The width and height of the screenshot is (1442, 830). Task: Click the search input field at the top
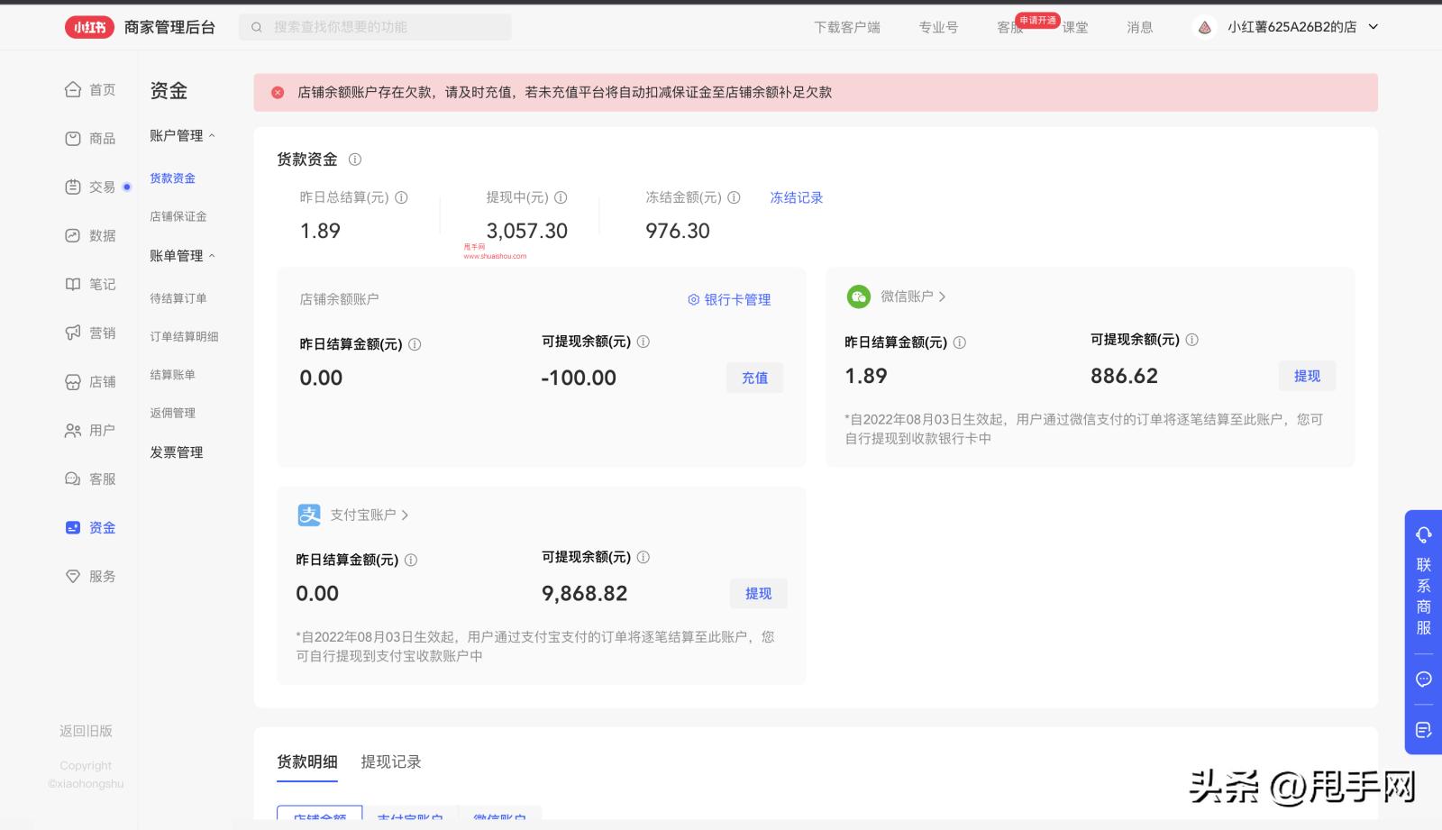click(374, 27)
